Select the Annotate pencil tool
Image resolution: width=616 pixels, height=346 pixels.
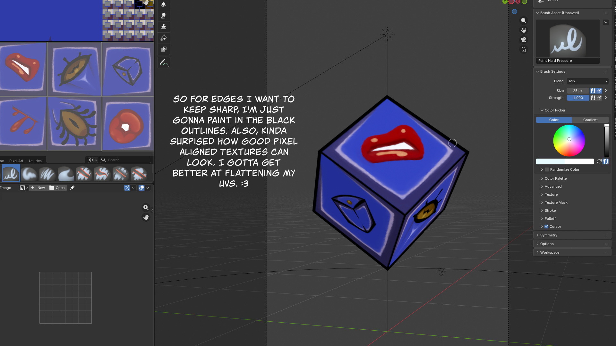point(164,62)
